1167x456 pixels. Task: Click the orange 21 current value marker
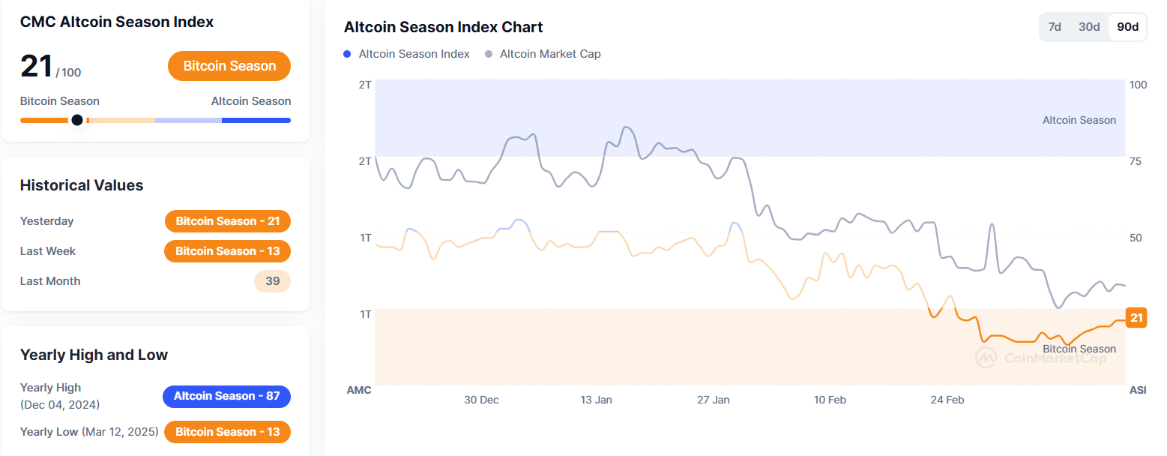pyautogui.click(x=1136, y=318)
